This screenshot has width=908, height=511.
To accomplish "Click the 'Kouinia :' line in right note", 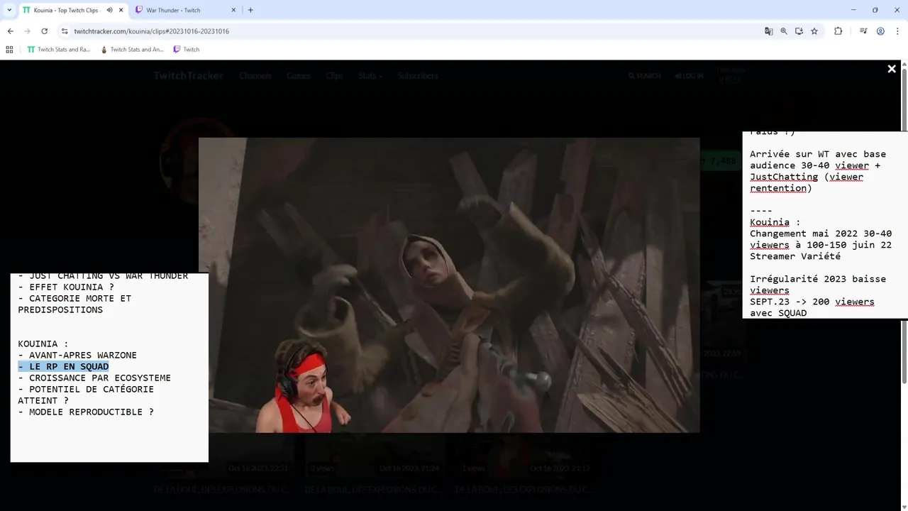I will coord(775,222).
